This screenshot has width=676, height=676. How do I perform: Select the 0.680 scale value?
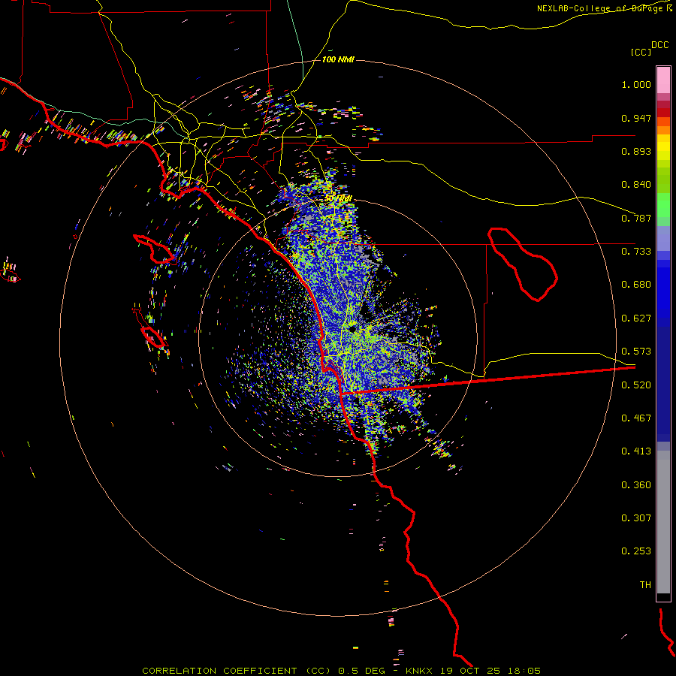tap(636, 285)
